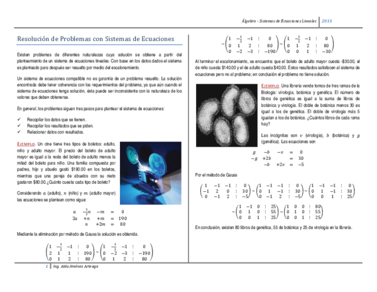Open the grayscale bacteria microscope image

(226, 115)
